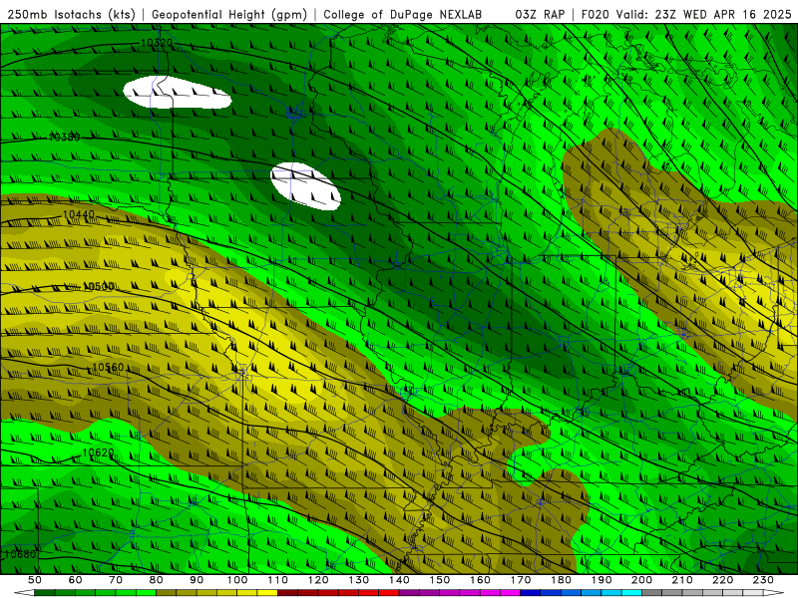The height and width of the screenshot is (598, 798).
Task: Click the 70 tick label on colorbar
Action: coord(116,580)
